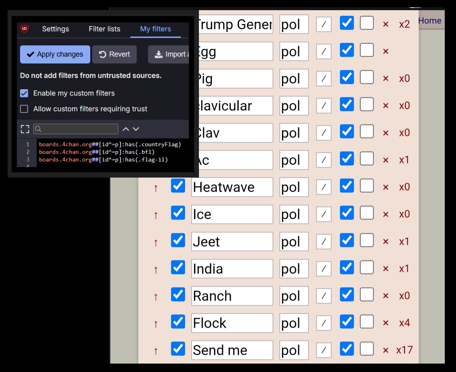Open the color swatch for Jeet filter

[x=324, y=241]
